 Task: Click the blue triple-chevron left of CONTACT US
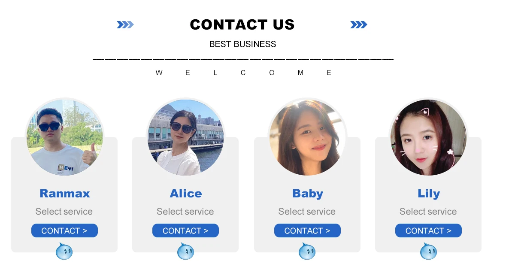pos(125,25)
